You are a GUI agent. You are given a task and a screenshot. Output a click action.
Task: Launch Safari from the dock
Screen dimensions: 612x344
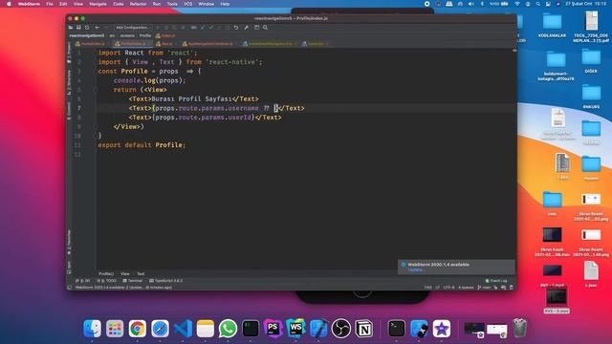tap(160, 329)
